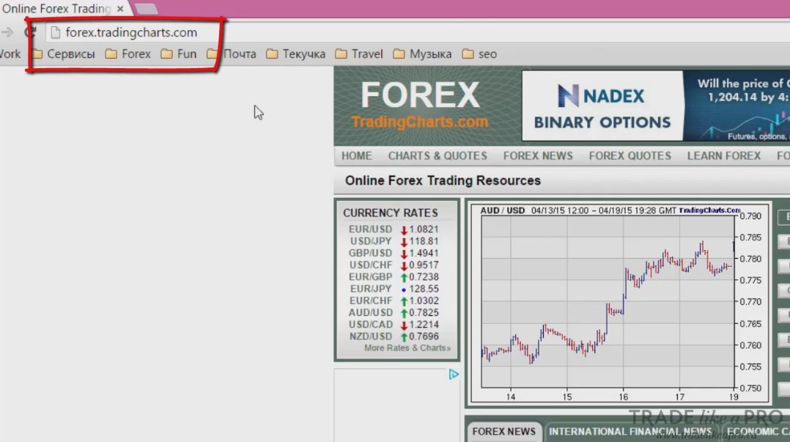The image size is (790, 442).
Task: Open the Fun bookmarks folder
Action: 179,54
